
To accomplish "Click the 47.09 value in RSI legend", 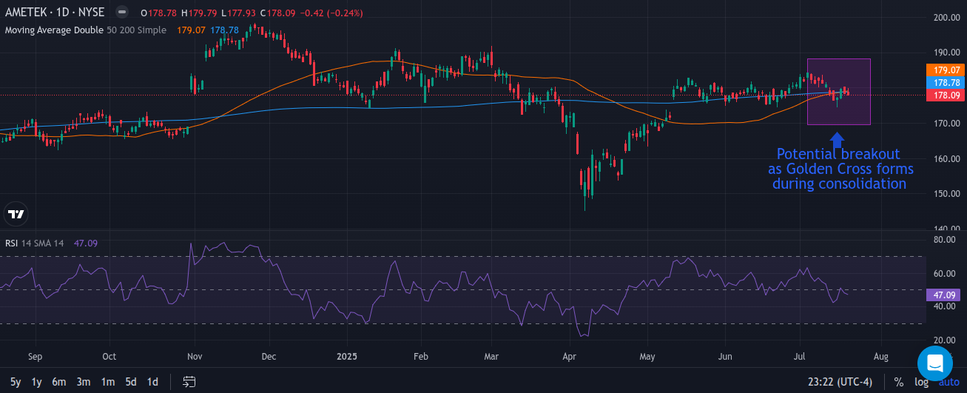I will [x=86, y=243].
